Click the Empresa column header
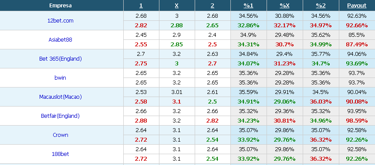The image size is (375, 165). pos(61,6)
